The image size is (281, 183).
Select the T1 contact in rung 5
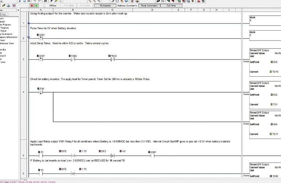41,155
